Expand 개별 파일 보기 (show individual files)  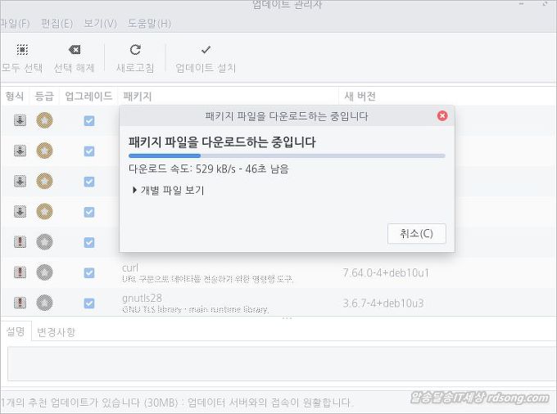[x=167, y=191]
